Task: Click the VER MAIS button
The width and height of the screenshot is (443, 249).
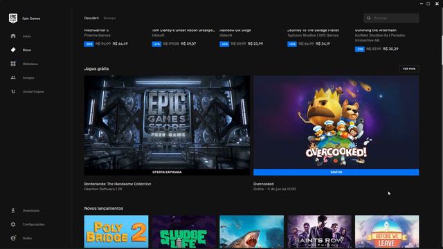Action: click(409, 68)
